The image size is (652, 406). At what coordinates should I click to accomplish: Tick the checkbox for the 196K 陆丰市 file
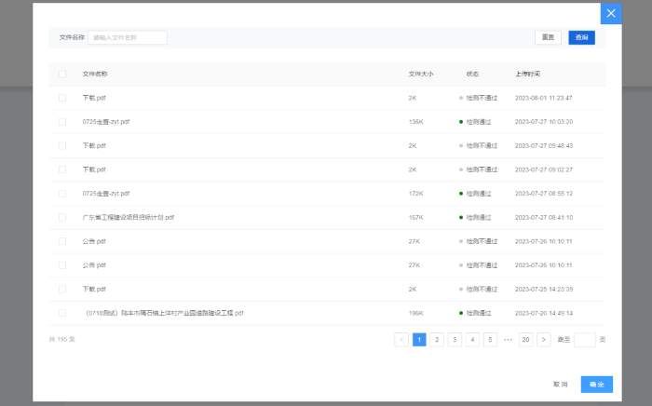click(62, 313)
